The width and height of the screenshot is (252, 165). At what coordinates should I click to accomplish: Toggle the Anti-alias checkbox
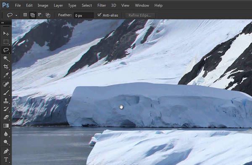coord(99,15)
